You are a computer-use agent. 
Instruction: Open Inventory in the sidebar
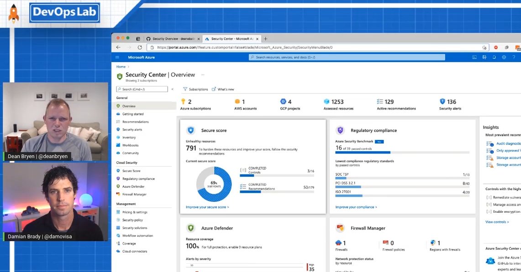pos(129,137)
